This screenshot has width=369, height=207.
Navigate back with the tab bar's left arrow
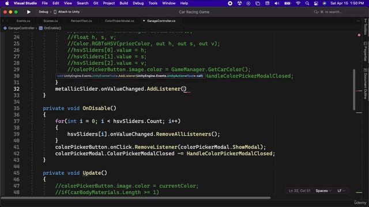[3, 21]
